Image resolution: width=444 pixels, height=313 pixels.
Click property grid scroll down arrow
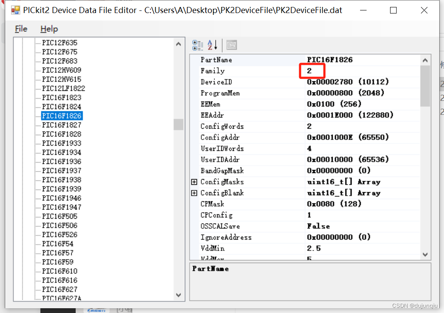tap(425, 254)
